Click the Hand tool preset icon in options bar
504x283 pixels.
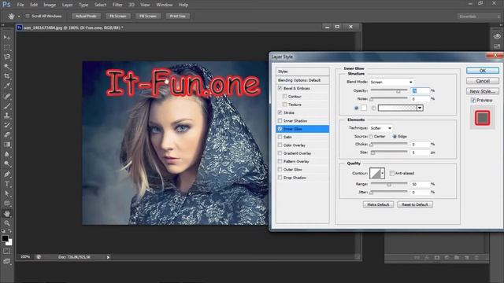click(12, 16)
